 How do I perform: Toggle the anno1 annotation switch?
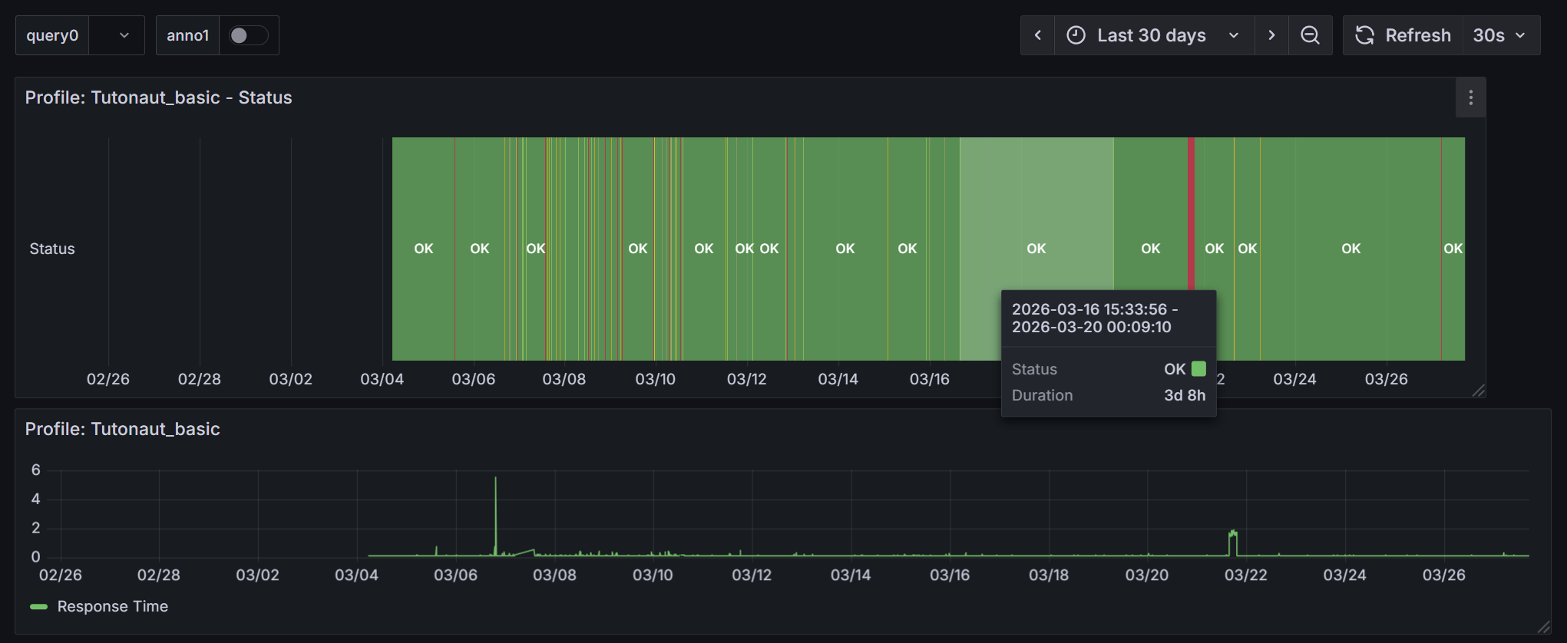pos(248,35)
